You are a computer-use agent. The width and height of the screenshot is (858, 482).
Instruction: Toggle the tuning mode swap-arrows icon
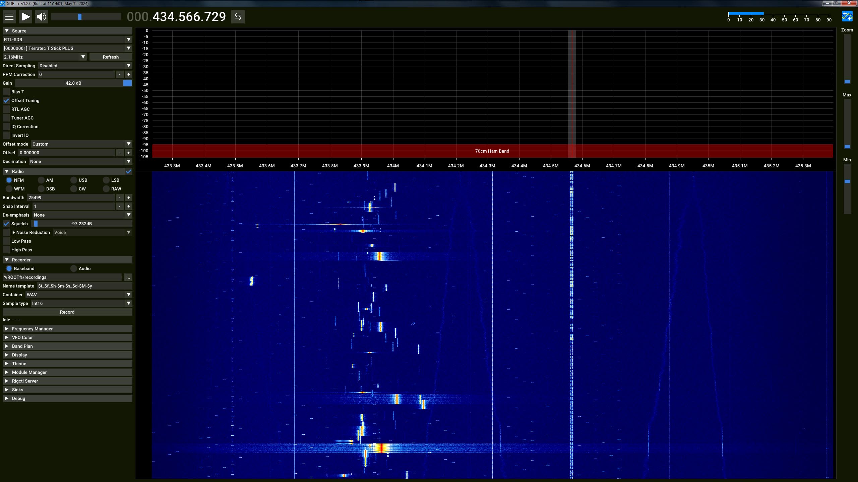(x=238, y=17)
